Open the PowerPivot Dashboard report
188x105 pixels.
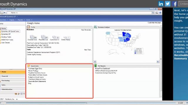coord(103,69)
